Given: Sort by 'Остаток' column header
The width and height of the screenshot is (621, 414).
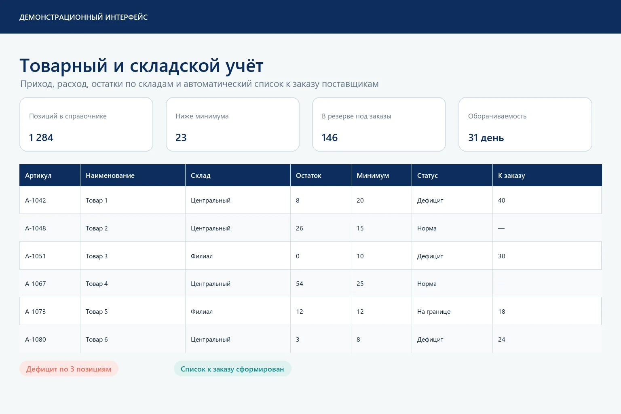Looking at the screenshot, I should pos(321,175).
